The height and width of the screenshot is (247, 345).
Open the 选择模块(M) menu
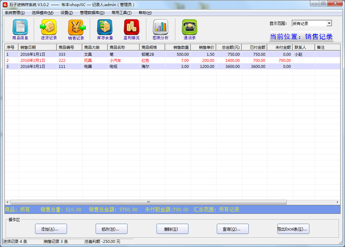(x=42, y=13)
